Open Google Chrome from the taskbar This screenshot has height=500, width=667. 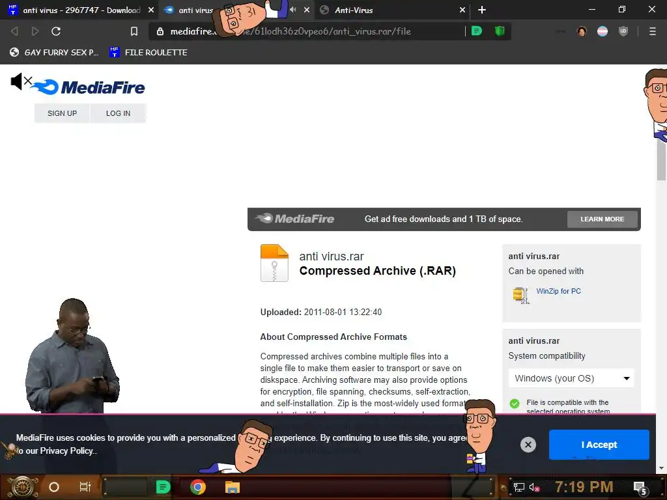[x=198, y=487]
